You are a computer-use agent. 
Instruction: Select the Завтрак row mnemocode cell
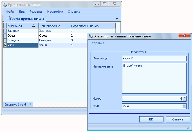tap(23, 31)
